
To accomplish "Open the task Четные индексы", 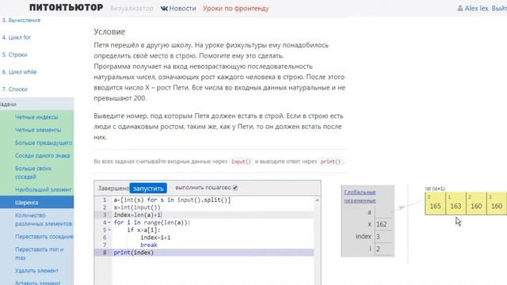I will click(x=36, y=117).
